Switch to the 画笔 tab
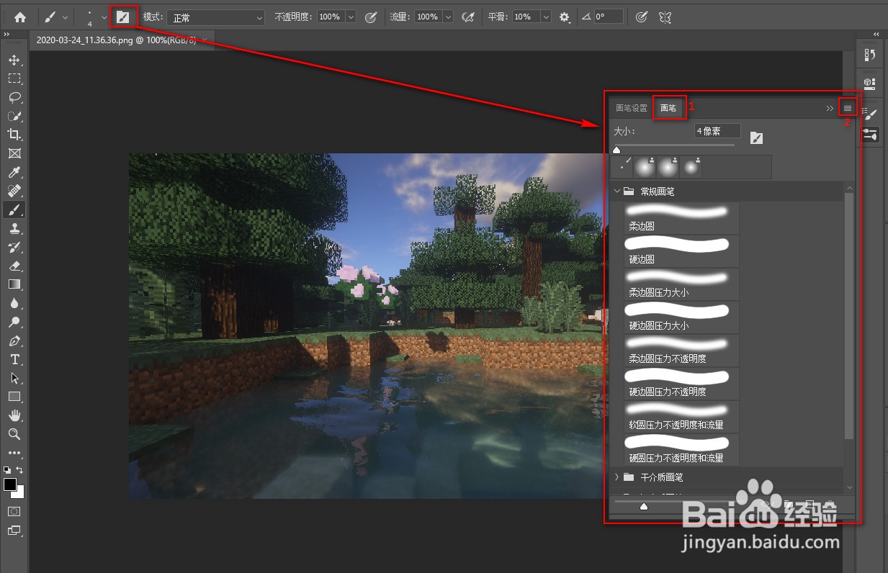This screenshot has height=573, width=888. pos(668,108)
